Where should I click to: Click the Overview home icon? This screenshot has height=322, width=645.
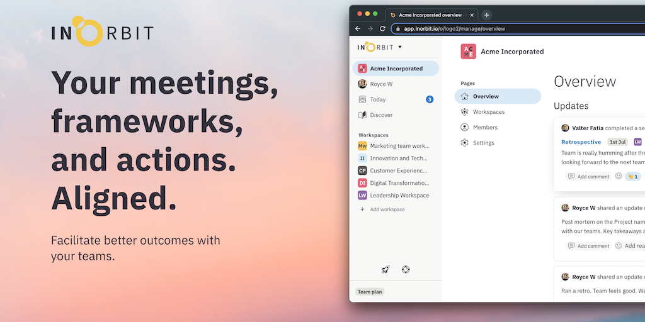(464, 96)
